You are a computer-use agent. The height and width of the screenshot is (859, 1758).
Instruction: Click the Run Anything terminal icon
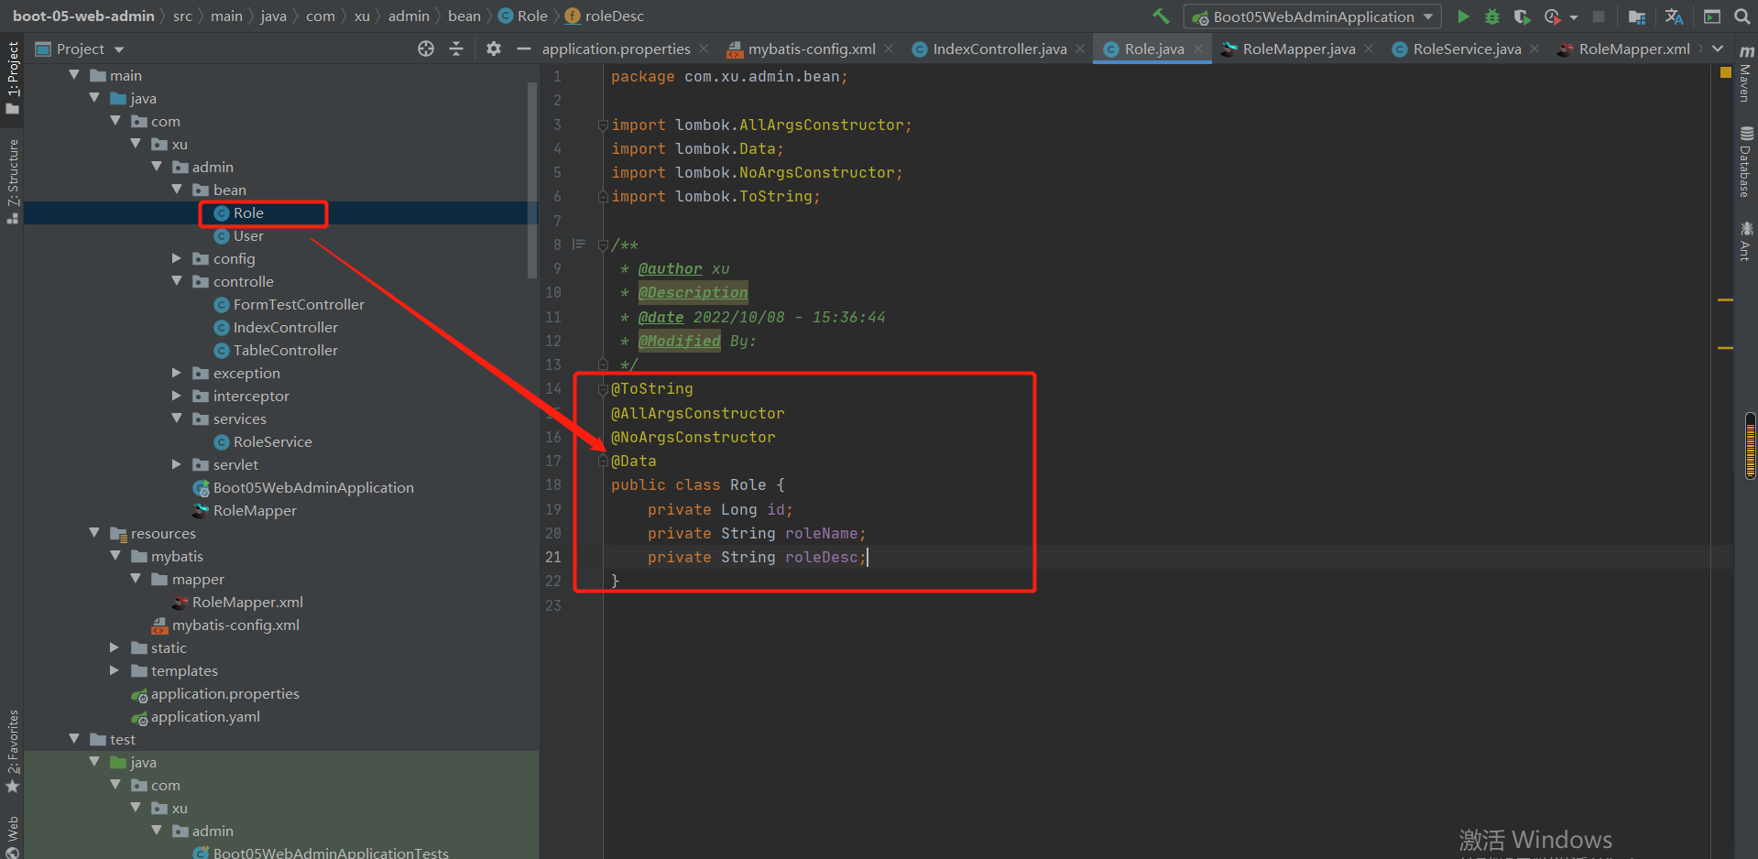[1712, 16]
